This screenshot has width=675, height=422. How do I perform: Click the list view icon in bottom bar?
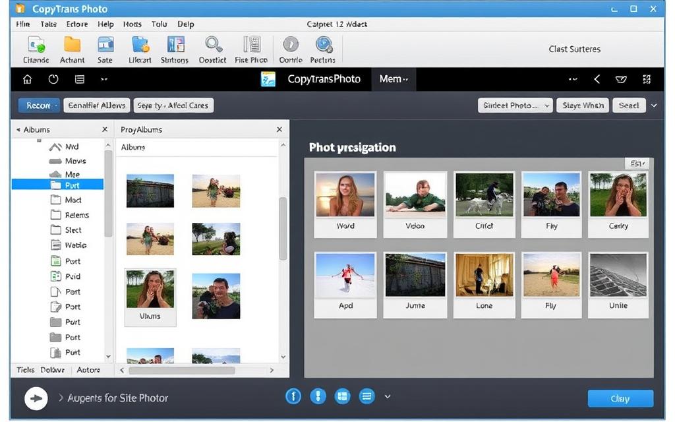(367, 396)
